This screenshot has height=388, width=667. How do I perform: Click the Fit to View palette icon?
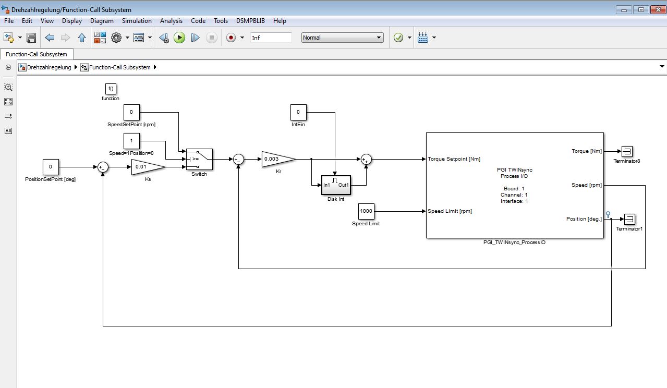pos(8,102)
